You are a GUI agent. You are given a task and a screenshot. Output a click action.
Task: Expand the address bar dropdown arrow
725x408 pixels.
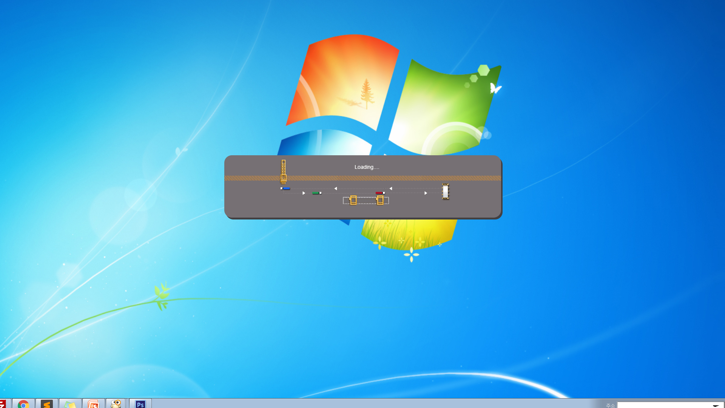click(716, 405)
